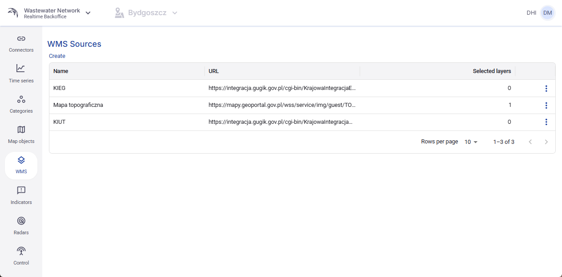The height and width of the screenshot is (277, 562).
Task: Expand the Wastewater Network app switcher
Action: click(x=88, y=13)
